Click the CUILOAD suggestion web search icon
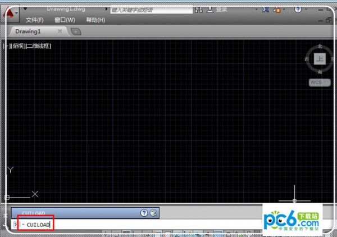 pos(153,213)
